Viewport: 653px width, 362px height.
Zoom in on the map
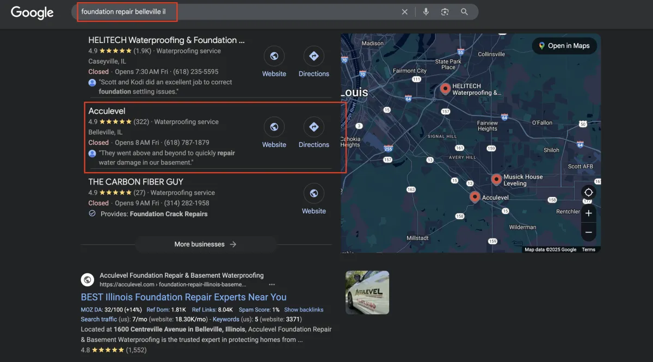point(588,213)
